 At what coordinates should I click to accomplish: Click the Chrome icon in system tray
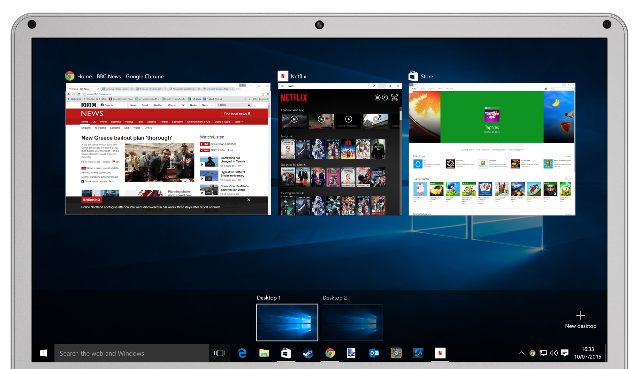pos(532,353)
